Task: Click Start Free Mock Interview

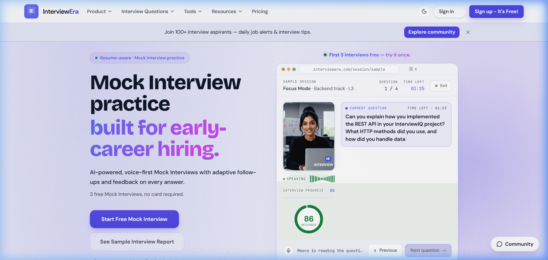Action: [x=134, y=219]
